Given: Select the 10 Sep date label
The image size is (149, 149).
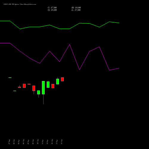Looking at the screenshot, I should [38, 142].
